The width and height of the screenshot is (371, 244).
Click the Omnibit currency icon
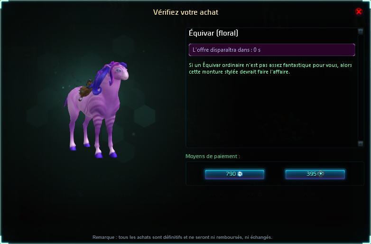pos(321,174)
